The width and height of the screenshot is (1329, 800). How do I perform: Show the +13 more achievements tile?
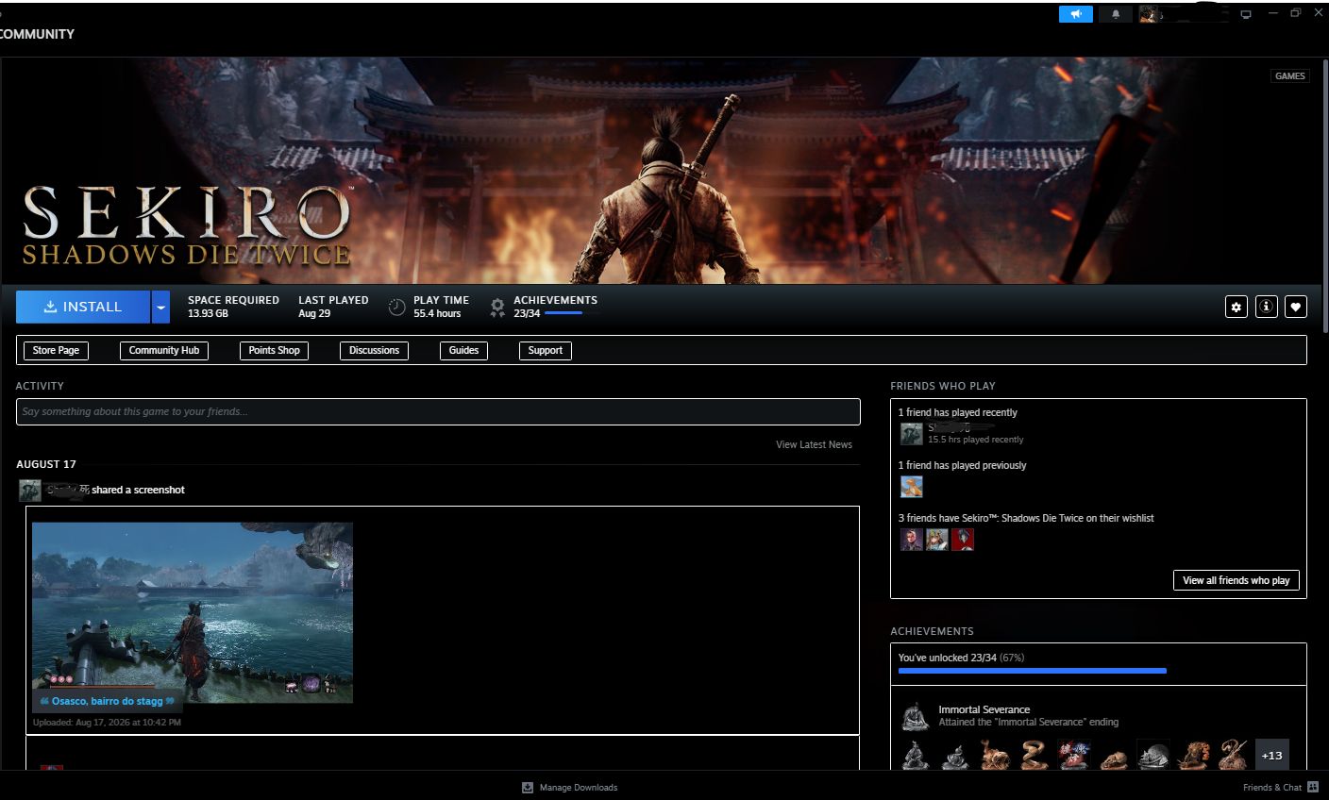[1271, 755]
